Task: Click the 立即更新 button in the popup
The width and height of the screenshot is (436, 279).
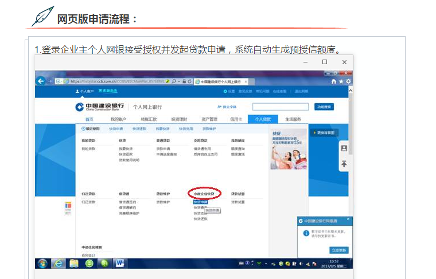Action: point(339,250)
